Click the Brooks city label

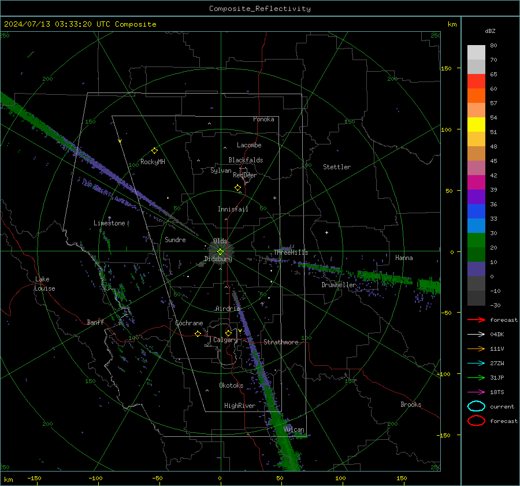point(411,405)
